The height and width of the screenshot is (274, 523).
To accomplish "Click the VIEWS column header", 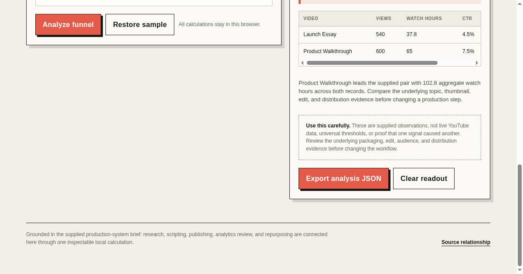I will [387, 19].
